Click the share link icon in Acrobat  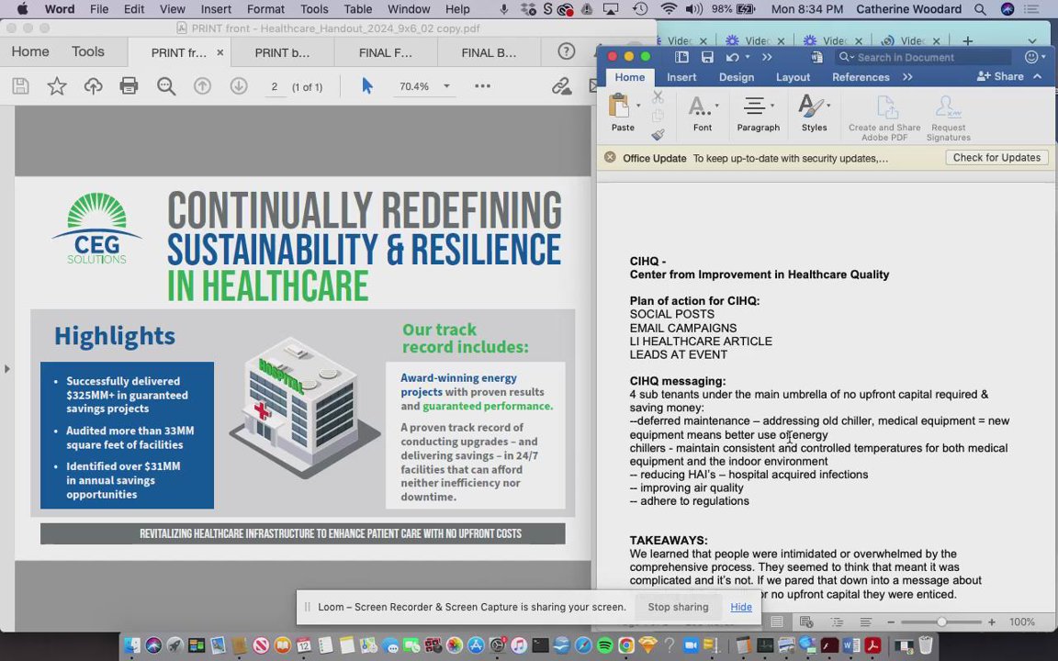tap(561, 86)
